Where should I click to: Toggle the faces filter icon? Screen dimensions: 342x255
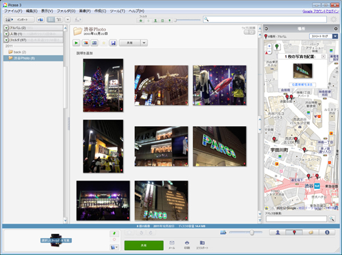[155, 20]
